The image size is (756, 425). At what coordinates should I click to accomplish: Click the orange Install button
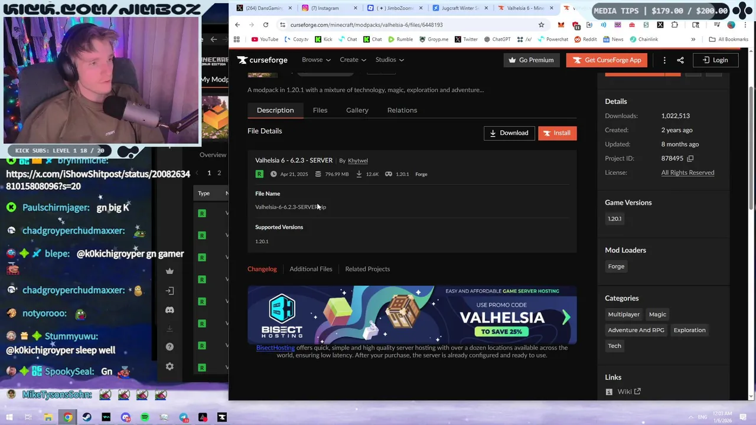557,133
